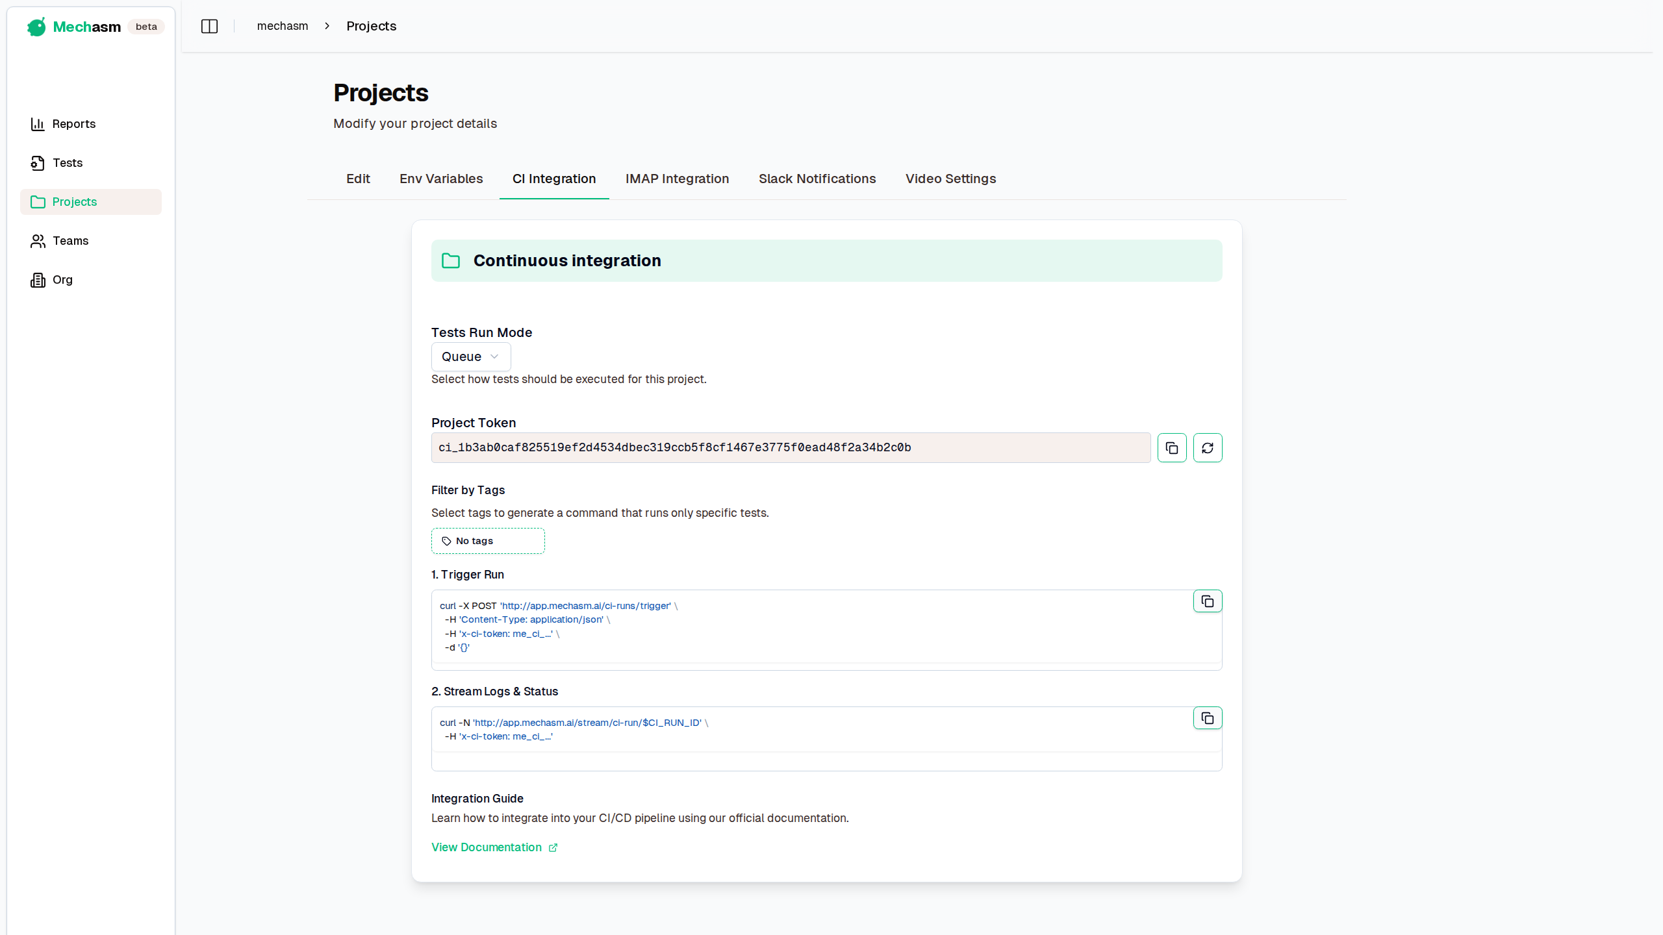
Task: Click the Mechasm logo icon
Action: [36, 27]
